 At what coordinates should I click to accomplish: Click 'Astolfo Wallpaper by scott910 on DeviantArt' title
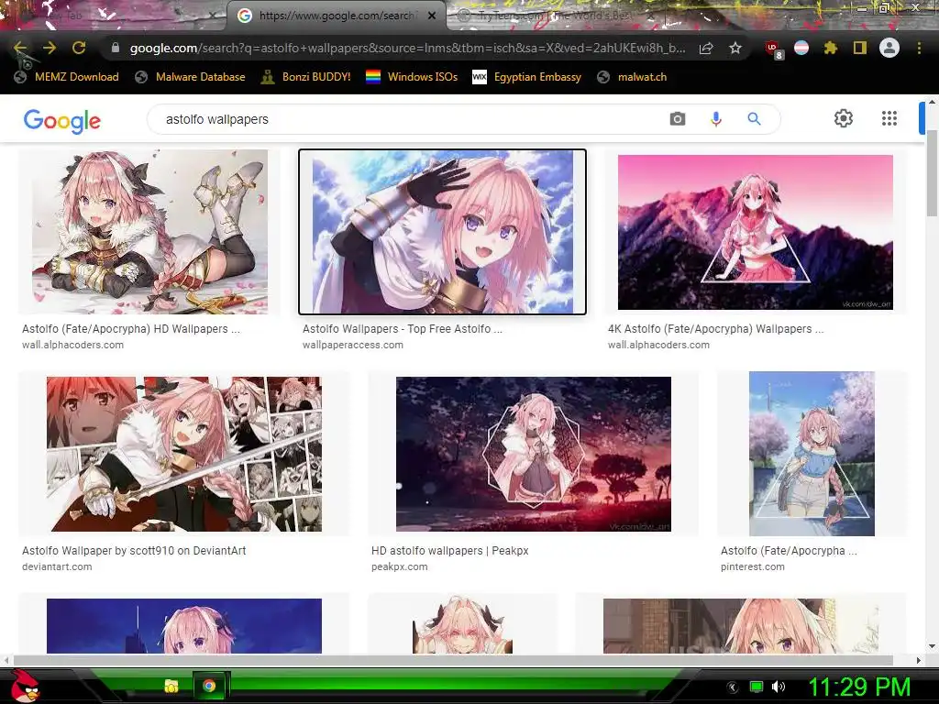click(134, 550)
